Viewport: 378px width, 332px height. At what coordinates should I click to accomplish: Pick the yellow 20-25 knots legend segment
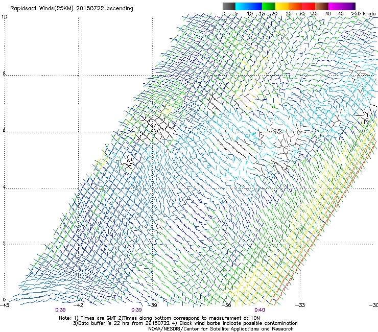282,6
